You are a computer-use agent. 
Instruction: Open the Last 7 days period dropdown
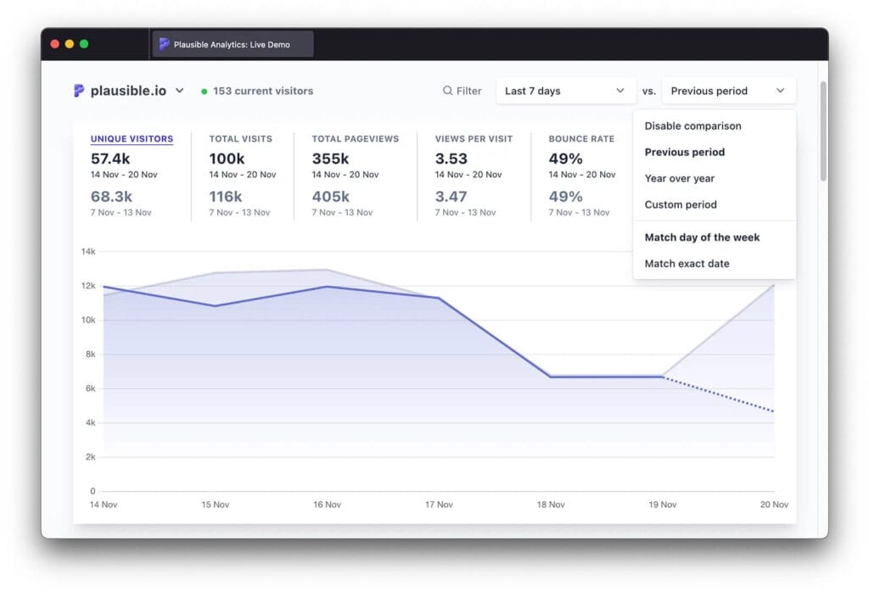pyautogui.click(x=564, y=91)
